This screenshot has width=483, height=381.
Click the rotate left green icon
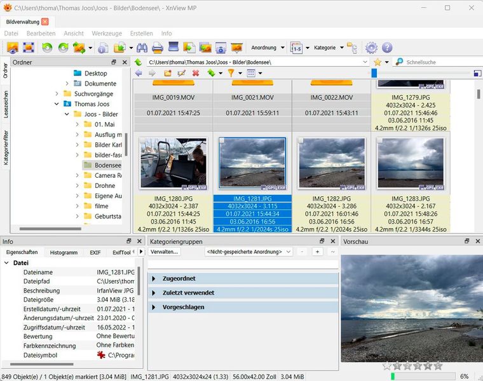pos(47,48)
